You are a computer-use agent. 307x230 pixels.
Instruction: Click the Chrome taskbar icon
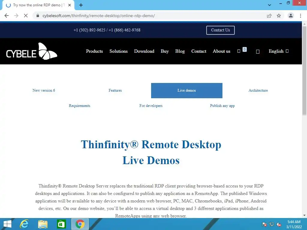pyautogui.click(x=80, y=224)
